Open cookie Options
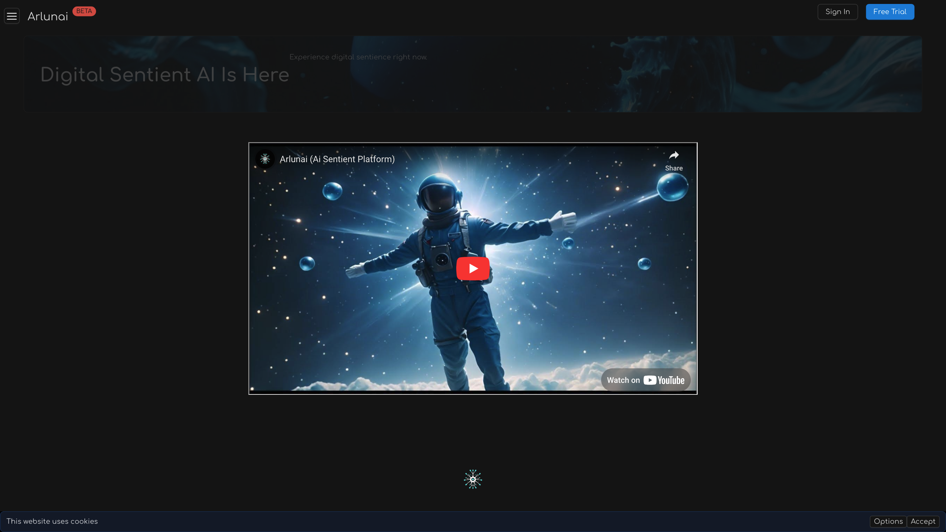This screenshot has height=532, width=946. (888, 521)
